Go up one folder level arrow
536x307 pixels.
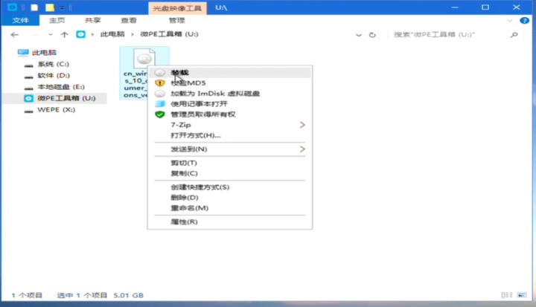coord(64,34)
